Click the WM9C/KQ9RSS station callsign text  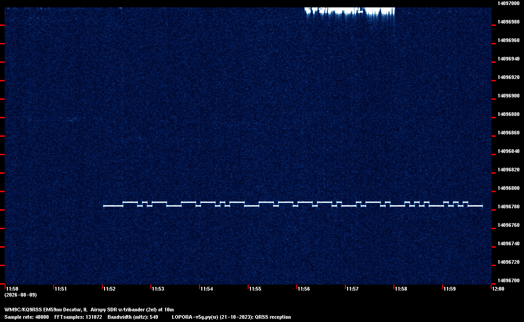[23, 310]
